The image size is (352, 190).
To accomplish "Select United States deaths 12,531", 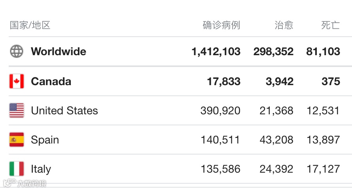I will 323,110.
